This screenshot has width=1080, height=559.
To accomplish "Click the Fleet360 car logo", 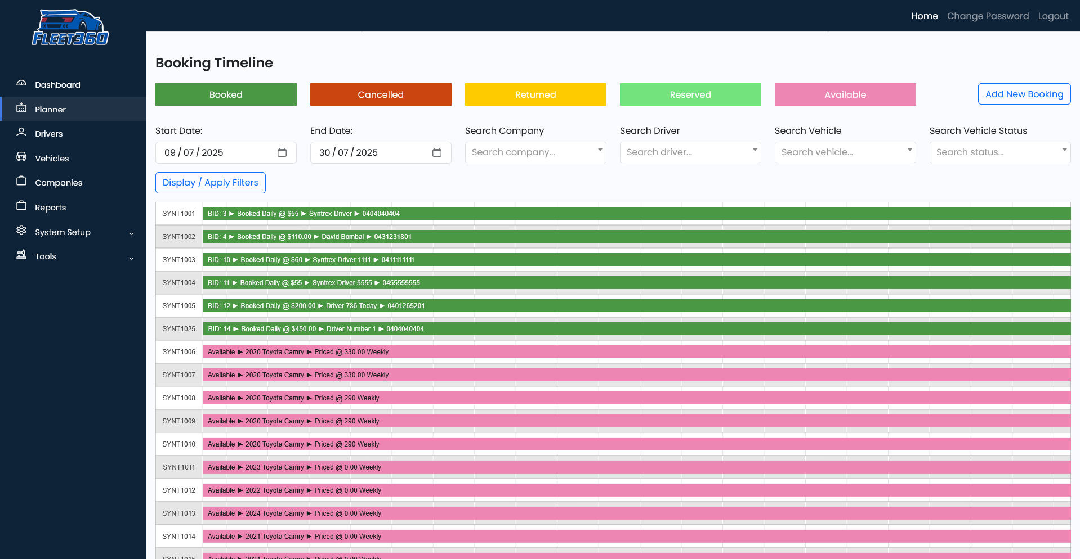I will 70,28.
